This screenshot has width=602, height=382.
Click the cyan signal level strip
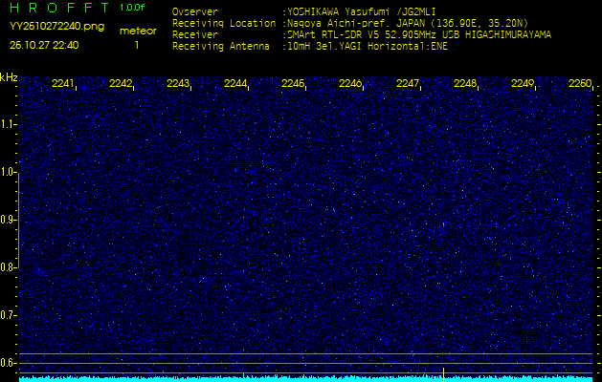pos(306,378)
